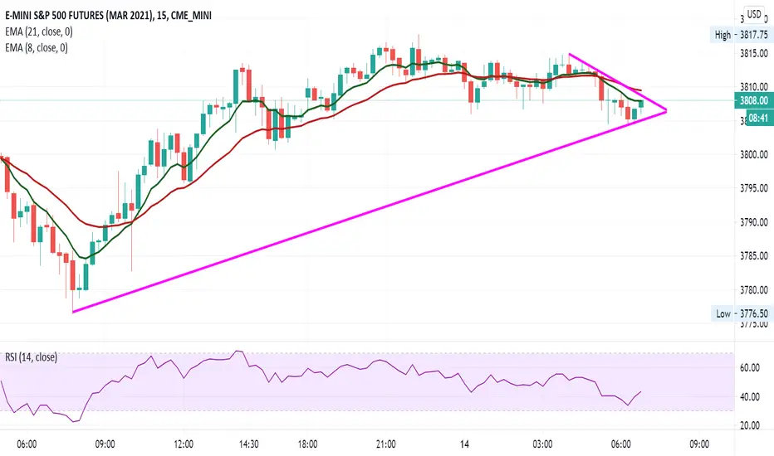Click the current price tag 3808.00
774x456 pixels.
point(754,100)
